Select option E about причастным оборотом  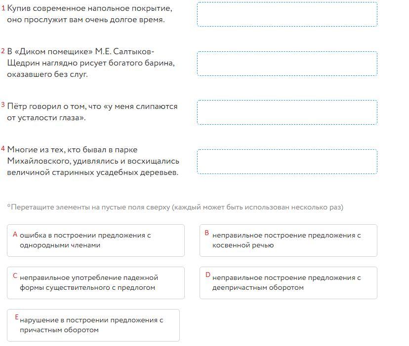tap(93, 325)
